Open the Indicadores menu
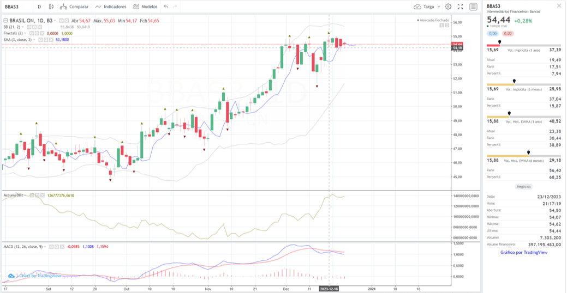Screen dimensions: 567x293 [x=111, y=7]
